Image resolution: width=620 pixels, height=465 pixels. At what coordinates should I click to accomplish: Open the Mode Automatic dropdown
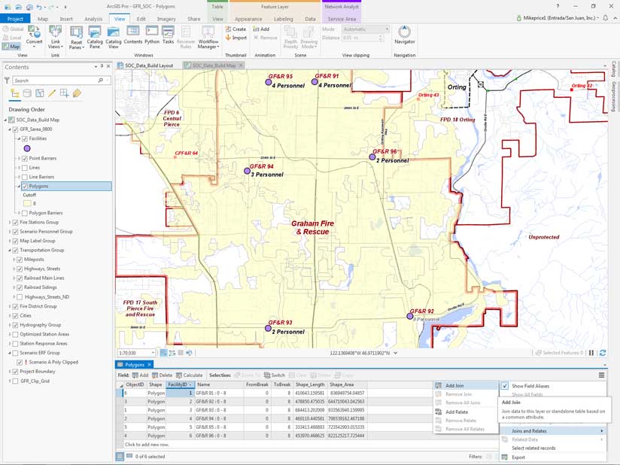tap(366, 29)
